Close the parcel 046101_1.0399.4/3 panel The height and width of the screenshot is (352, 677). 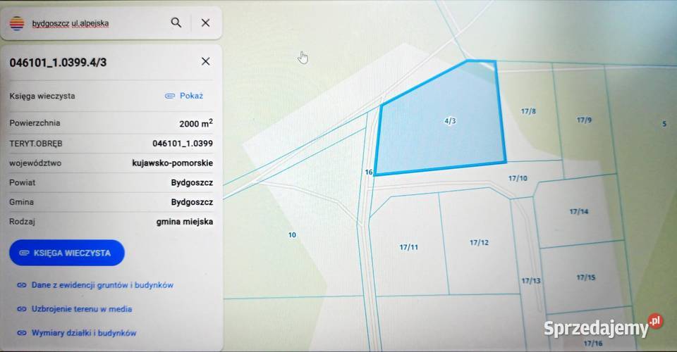coord(205,61)
